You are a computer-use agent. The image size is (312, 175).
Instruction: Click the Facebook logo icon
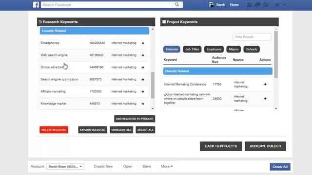point(36,4)
